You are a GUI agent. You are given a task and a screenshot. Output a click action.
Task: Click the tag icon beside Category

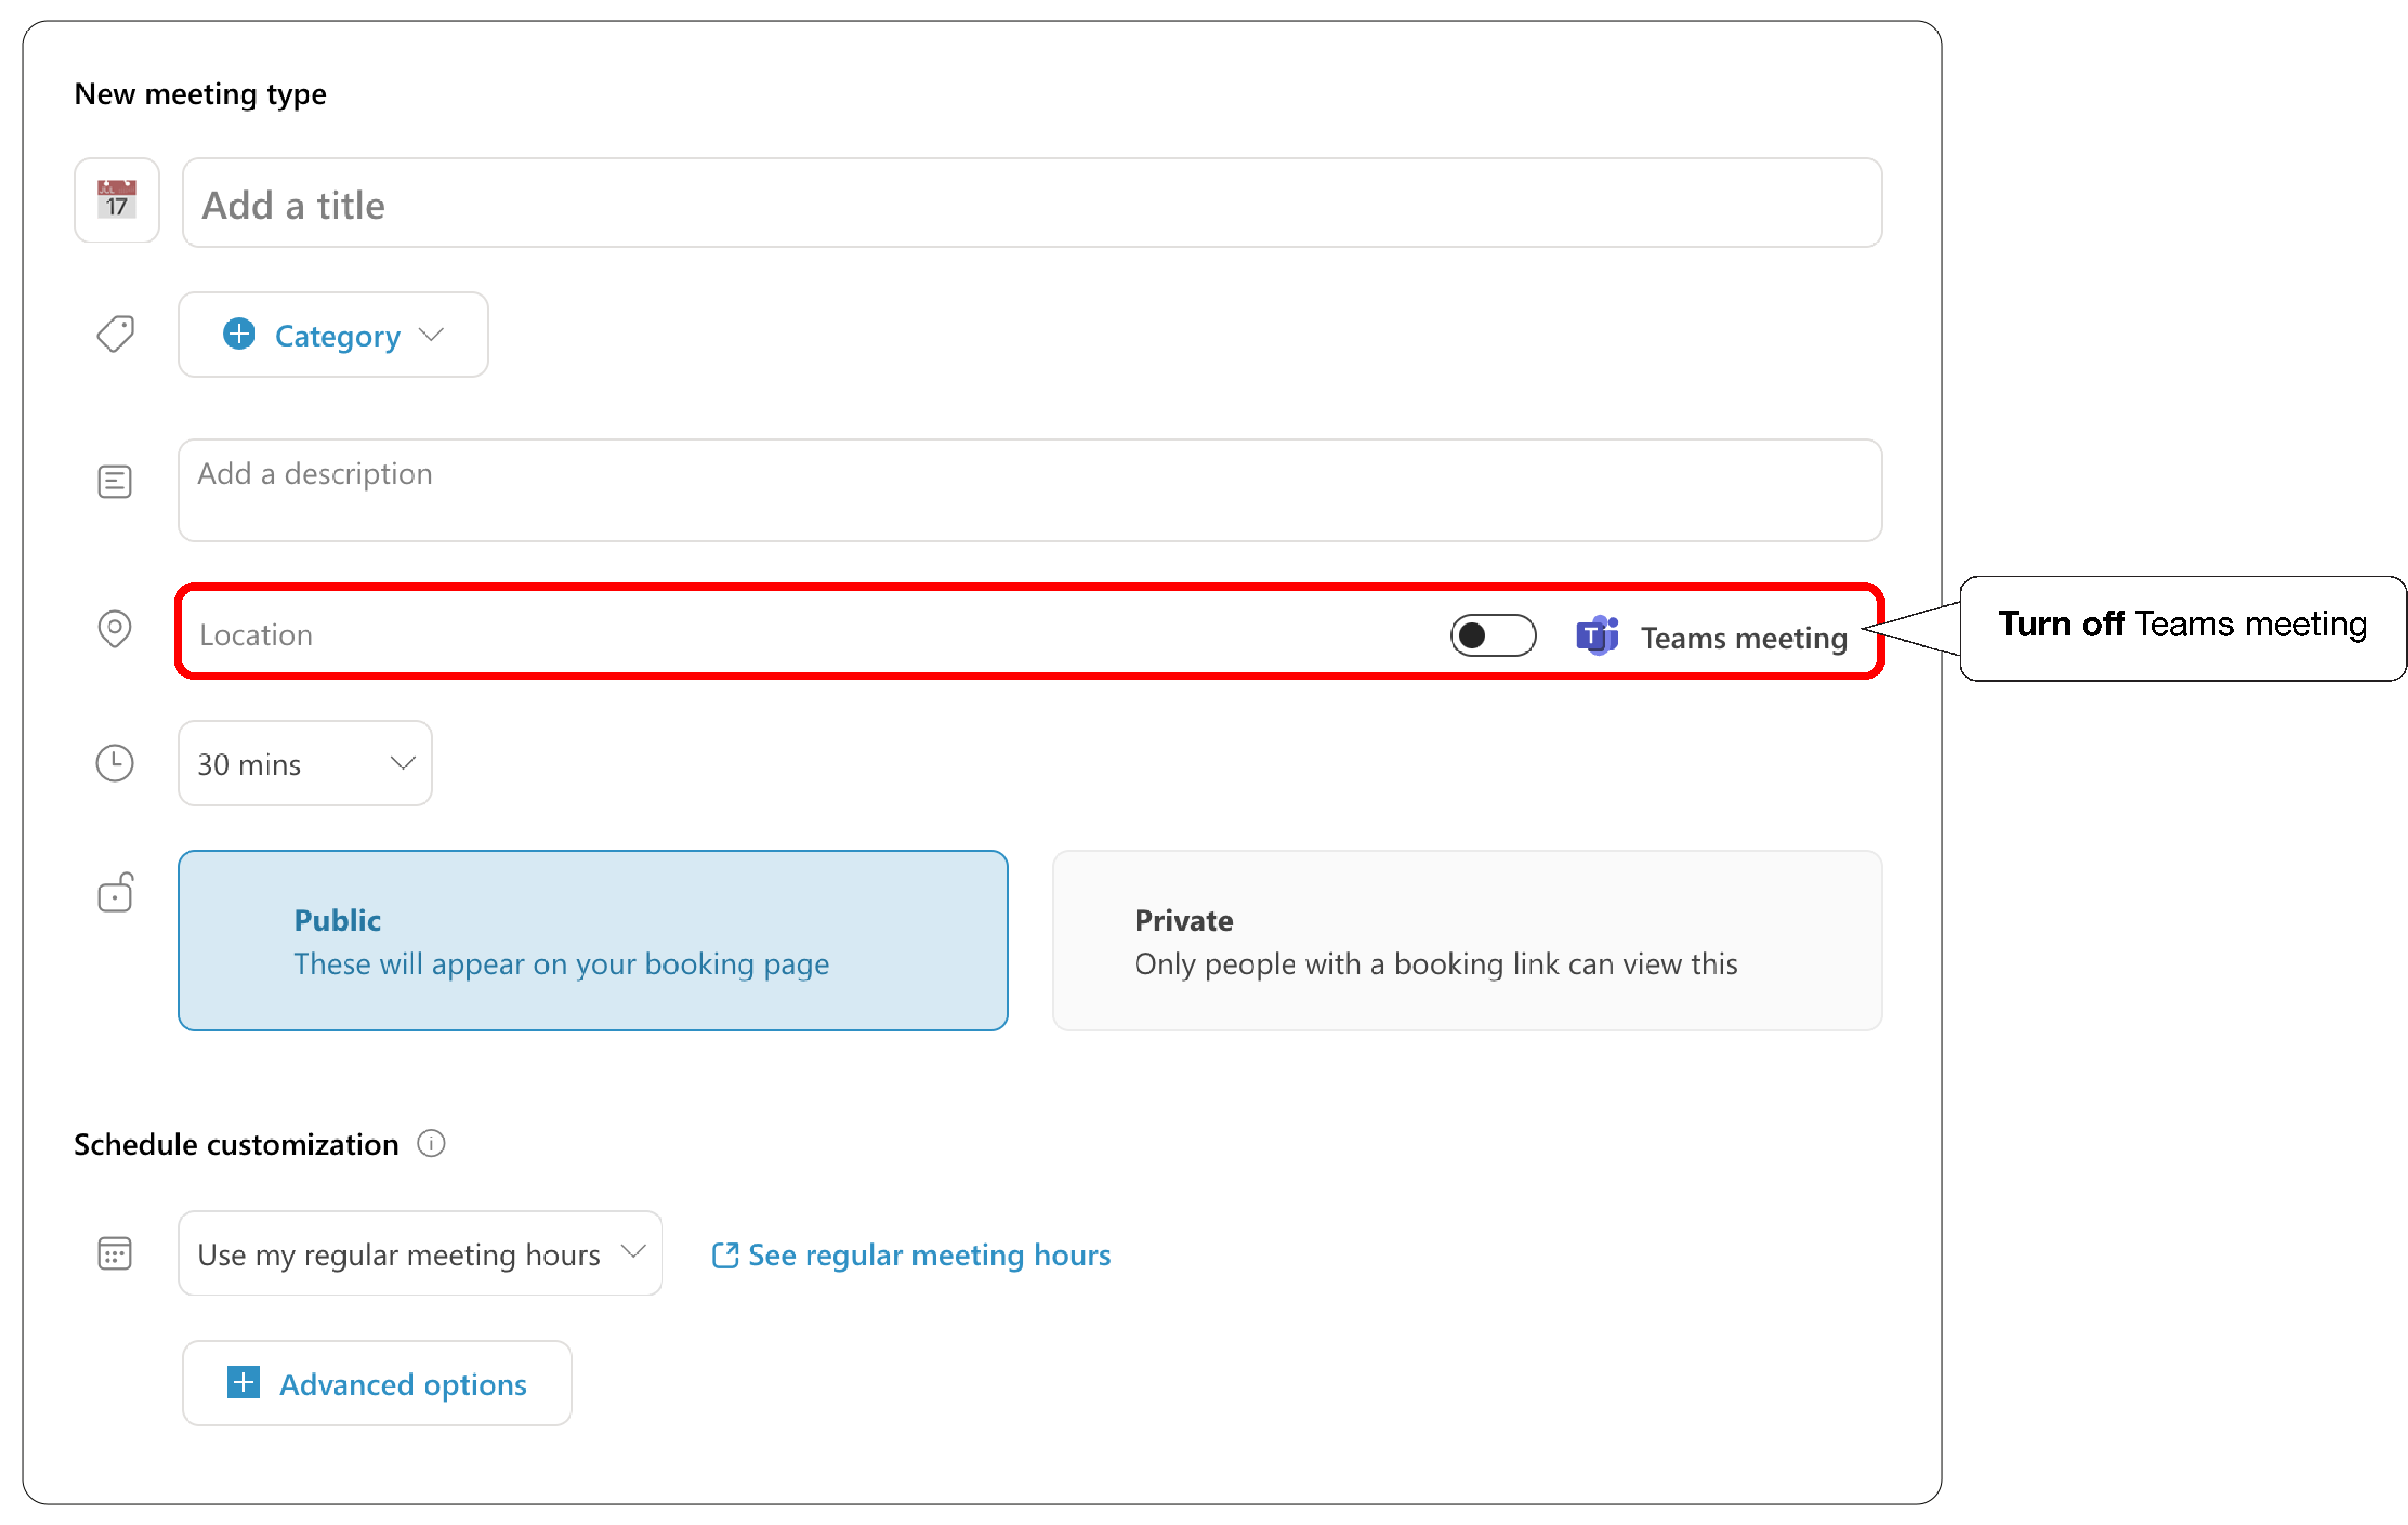point(116,334)
